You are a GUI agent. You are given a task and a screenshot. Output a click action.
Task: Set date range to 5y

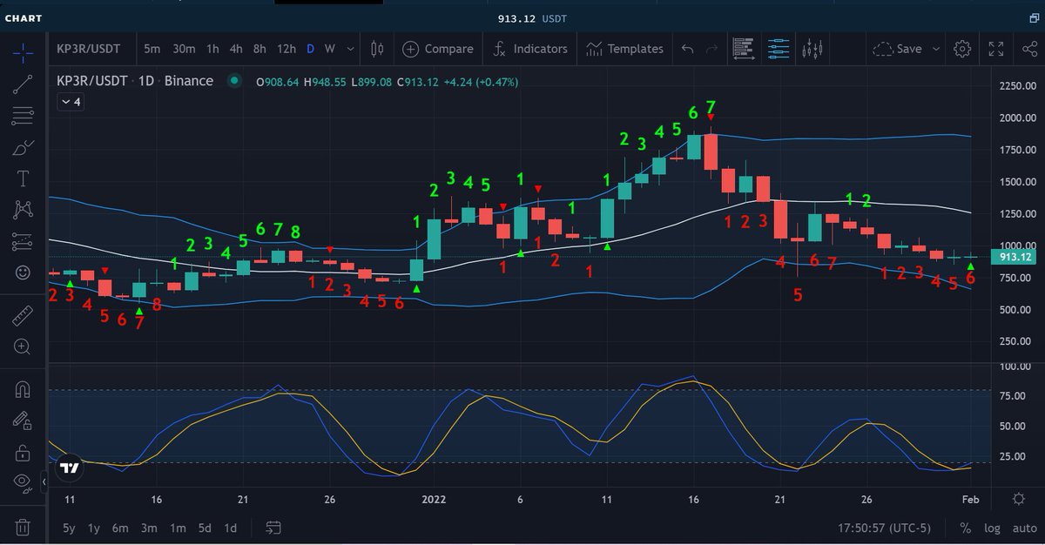[69, 528]
